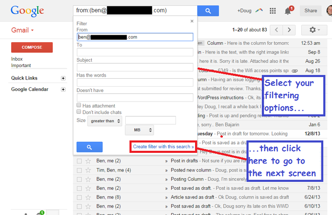
Task: Tick the Don't include chats checkbox
Action: click(x=79, y=111)
